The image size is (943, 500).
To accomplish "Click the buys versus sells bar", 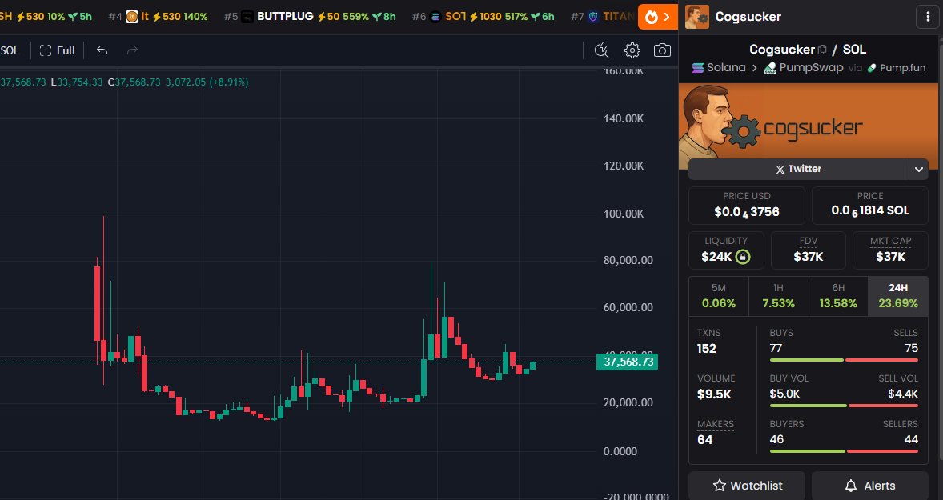I will tap(844, 360).
